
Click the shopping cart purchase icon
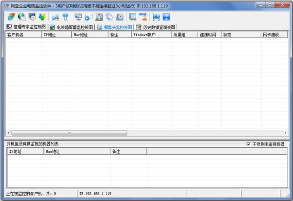pos(156,17)
